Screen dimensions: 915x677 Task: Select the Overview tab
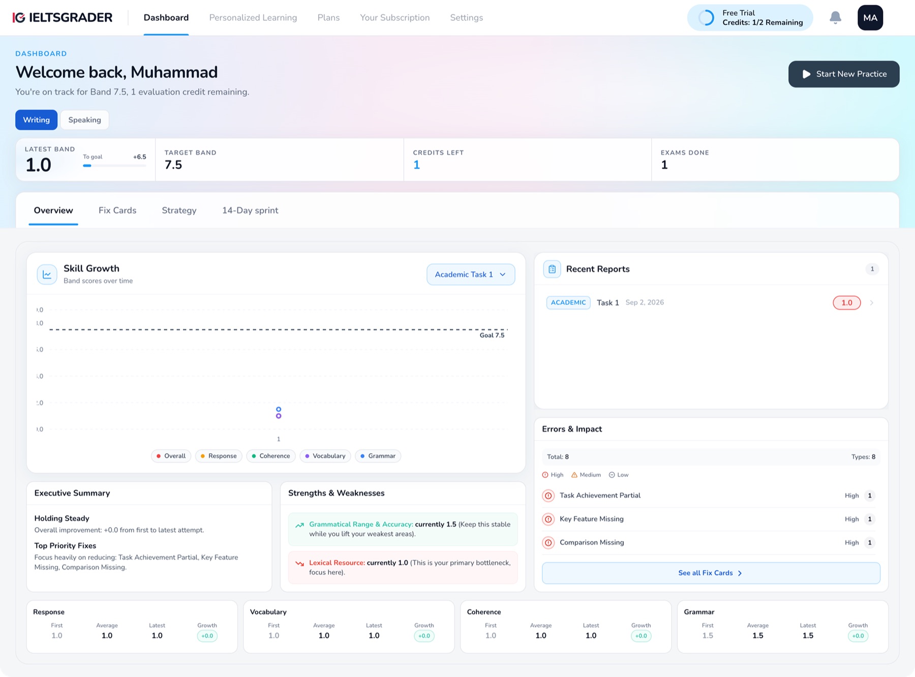(x=53, y=210)
